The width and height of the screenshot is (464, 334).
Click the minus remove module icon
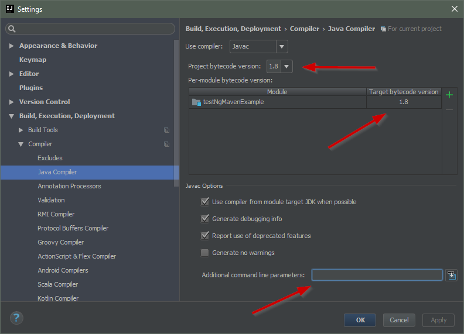449,109
